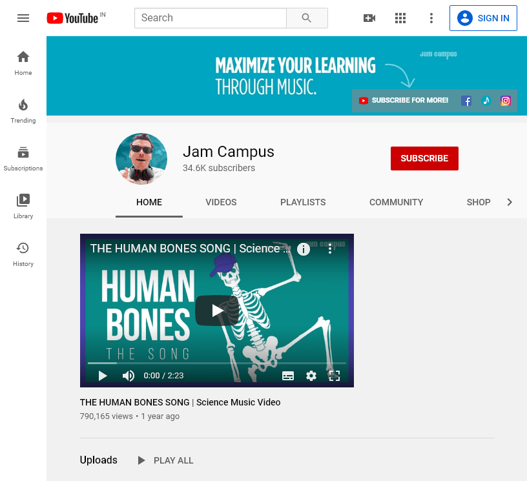This screenshot has height=481, width=527.
Task: Click PLAY ALL for Uploads
Action: point(166,460)
